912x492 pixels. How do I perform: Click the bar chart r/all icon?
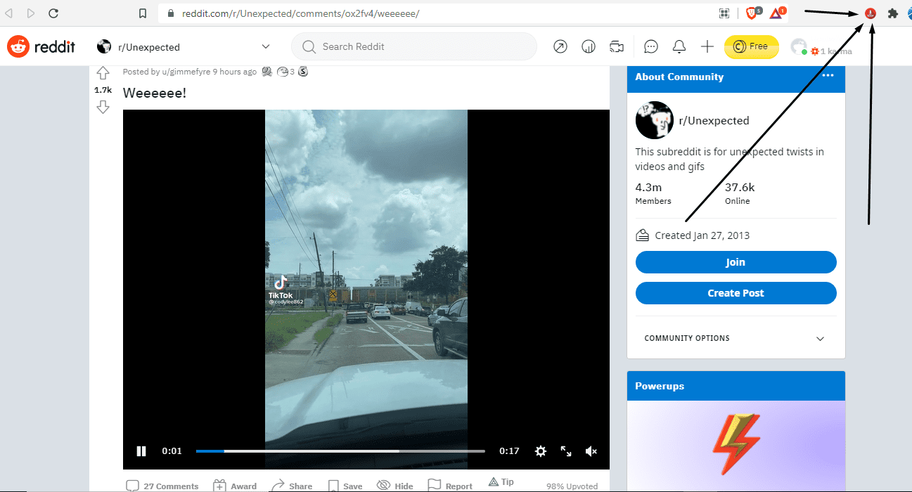589,46
